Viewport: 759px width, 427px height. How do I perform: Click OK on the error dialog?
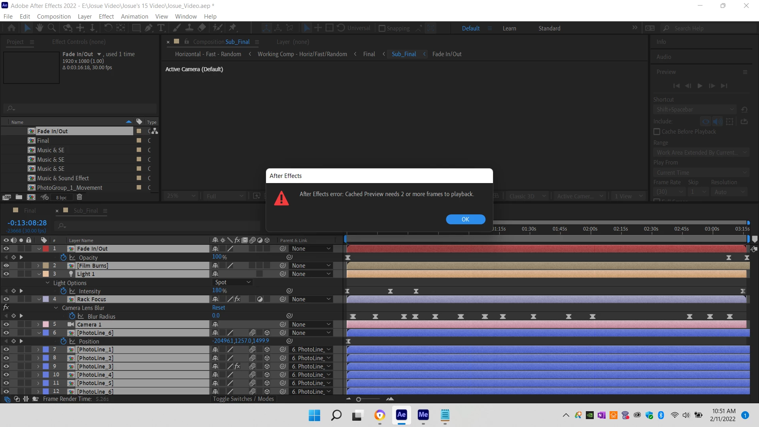[x=465, y=219]
